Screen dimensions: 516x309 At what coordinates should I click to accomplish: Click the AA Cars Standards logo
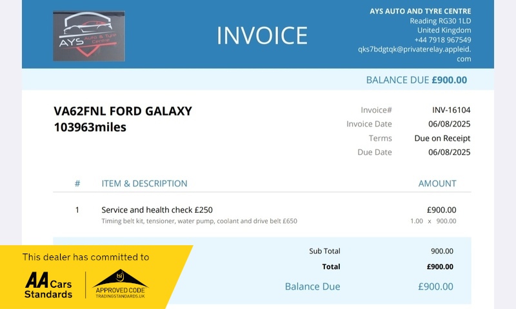pos(48,285)
